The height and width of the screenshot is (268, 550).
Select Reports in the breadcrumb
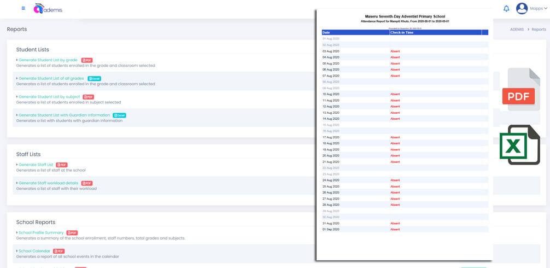tap(539, 30)
